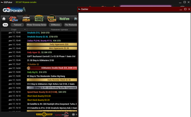Open Omaholic Bounty $2.50 tournament

pos(42,37)
